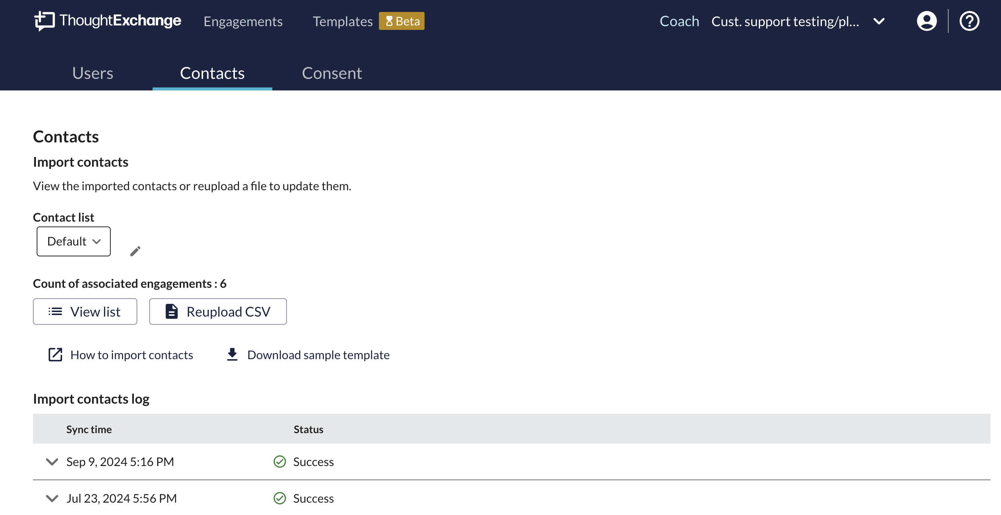Click the Download sample template link

click(318, 355)
